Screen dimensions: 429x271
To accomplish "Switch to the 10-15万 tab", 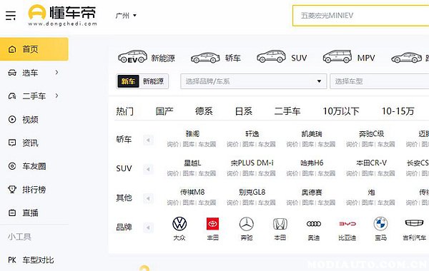I will (x=398, y=111).
